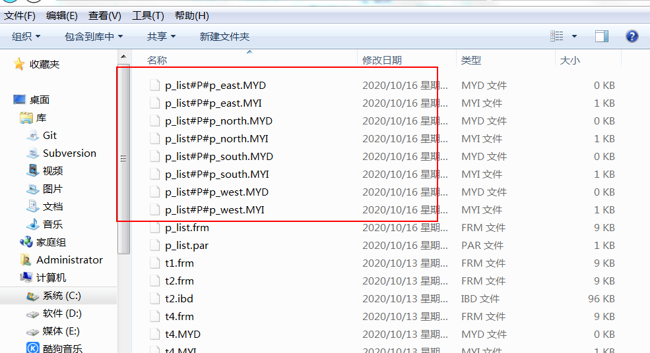Viewport: 650px width, 353px height.
Task: Click the file icon of t2.ibd
Action: [154, 299]
